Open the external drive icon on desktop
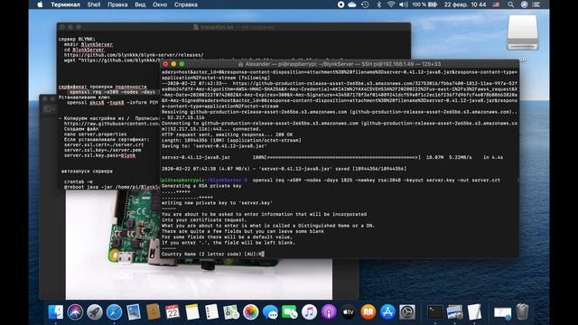 (522, 32)
